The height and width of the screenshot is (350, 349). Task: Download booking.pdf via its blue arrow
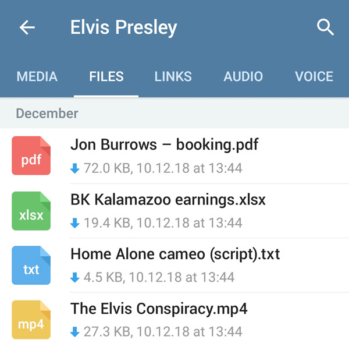point(74,169)
